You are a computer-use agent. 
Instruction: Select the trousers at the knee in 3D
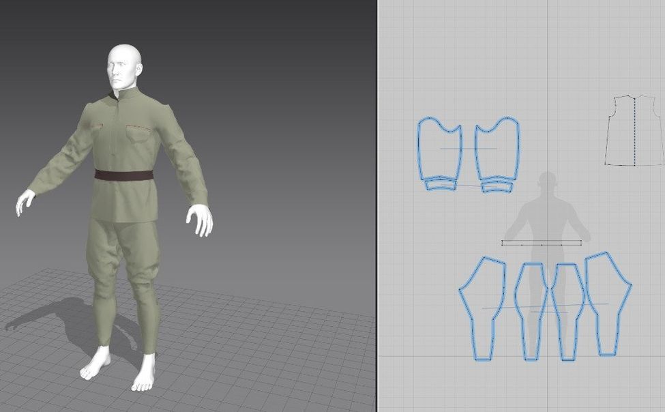pos(145,285)
